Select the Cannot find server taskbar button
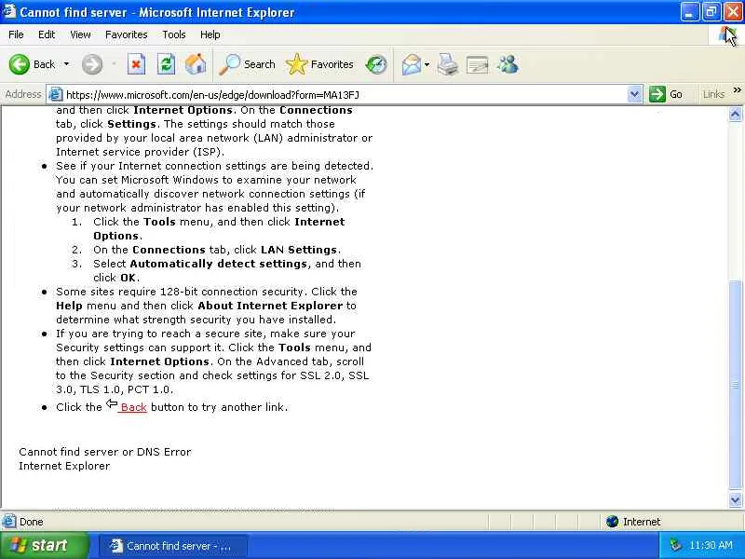The width and height of the screenshot is (745, 559). (x=173, y=546)
